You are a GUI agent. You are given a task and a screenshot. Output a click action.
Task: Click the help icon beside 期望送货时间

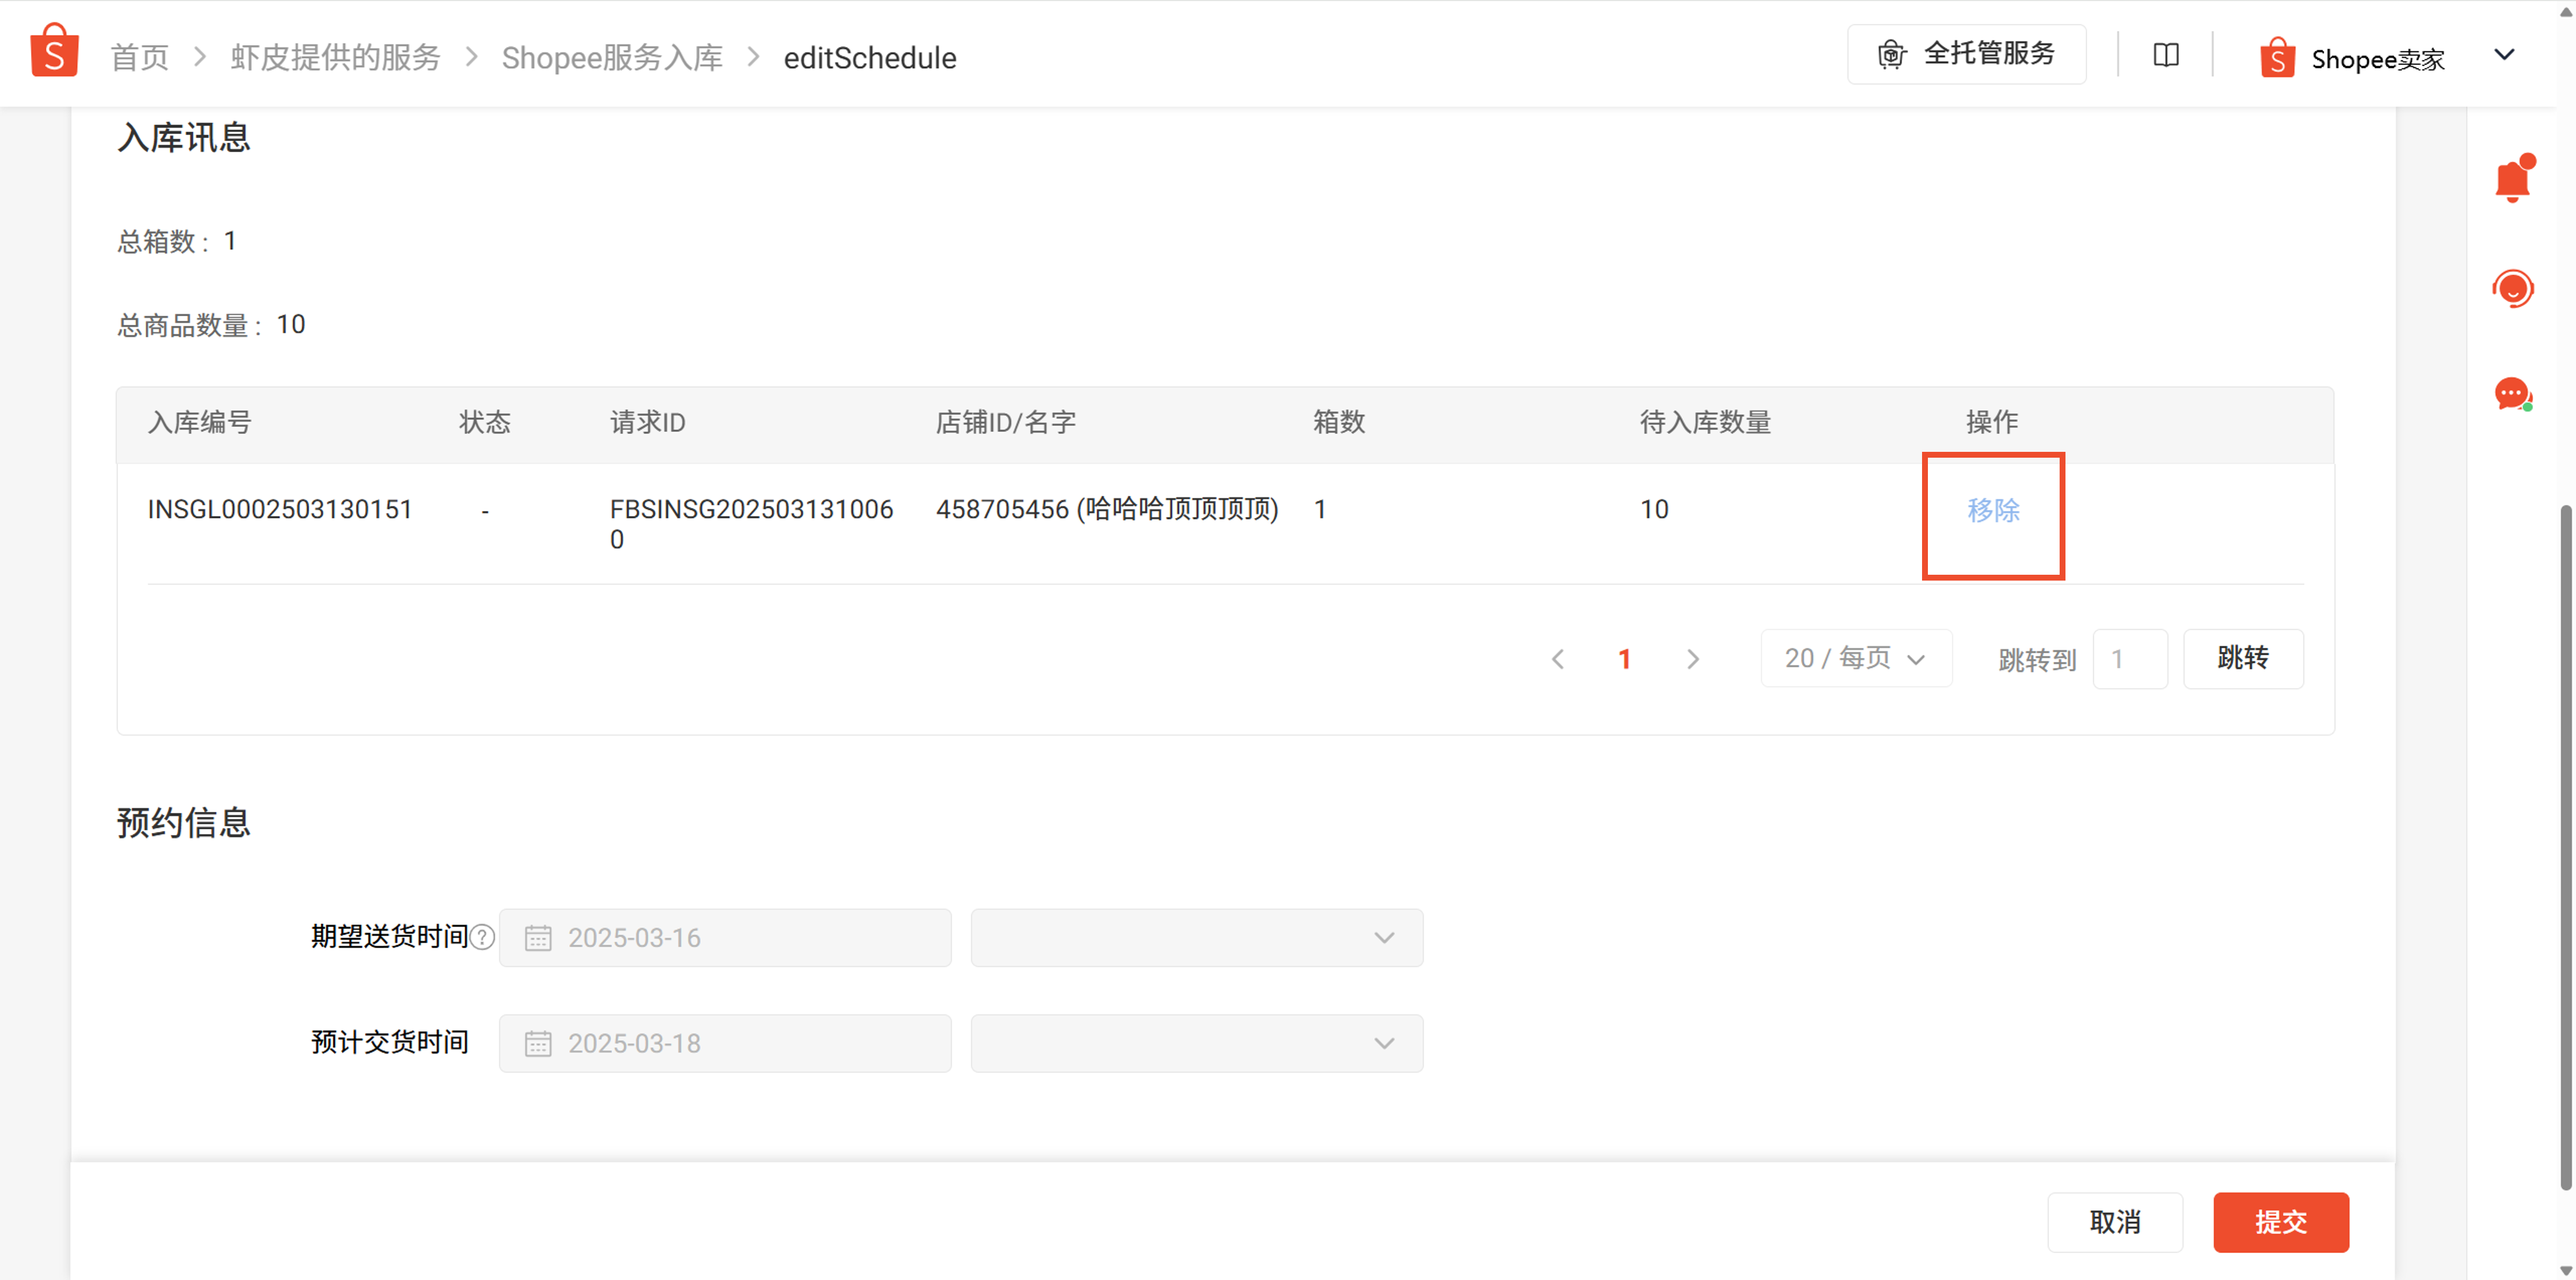pos(482,937)
